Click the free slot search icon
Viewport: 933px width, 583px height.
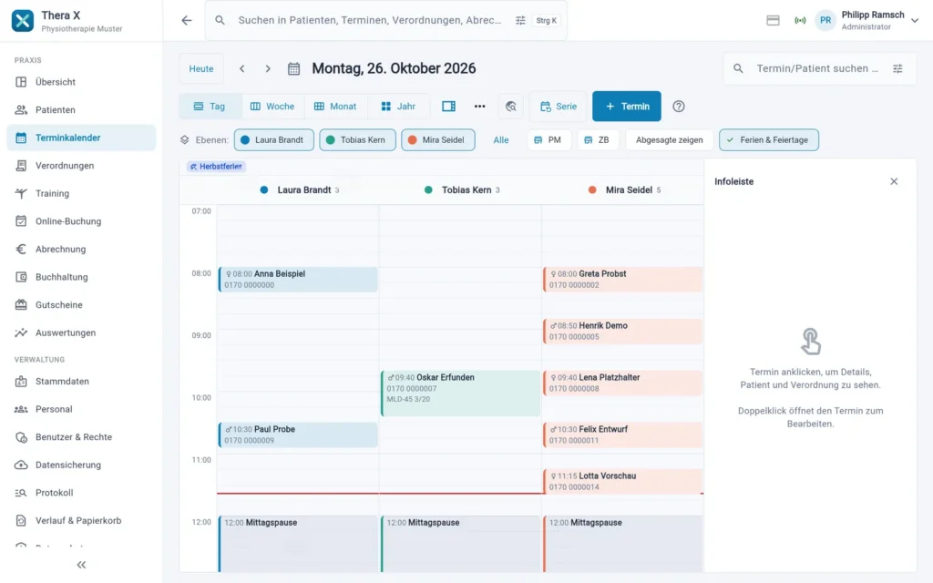point(510,107)
